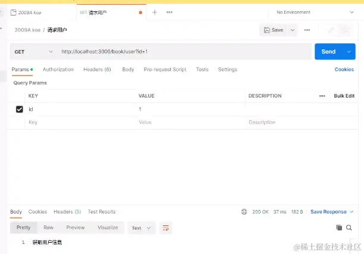Open the No Environment selector
Viewport: 364px width, 254px height.
(x=315, y=12)
